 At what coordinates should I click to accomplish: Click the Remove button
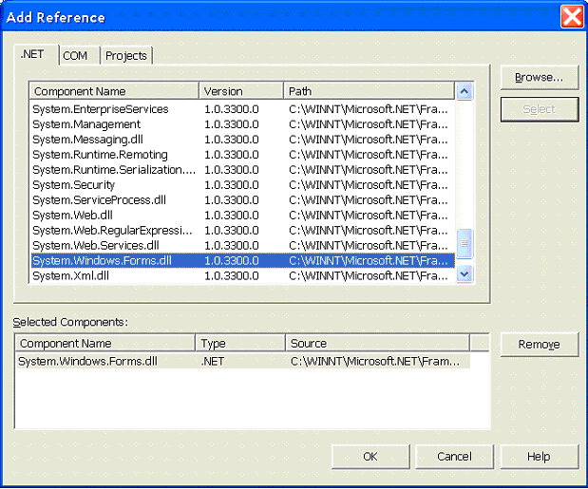(540, 344)
